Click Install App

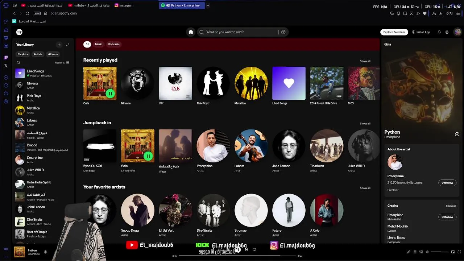[421, 32]
